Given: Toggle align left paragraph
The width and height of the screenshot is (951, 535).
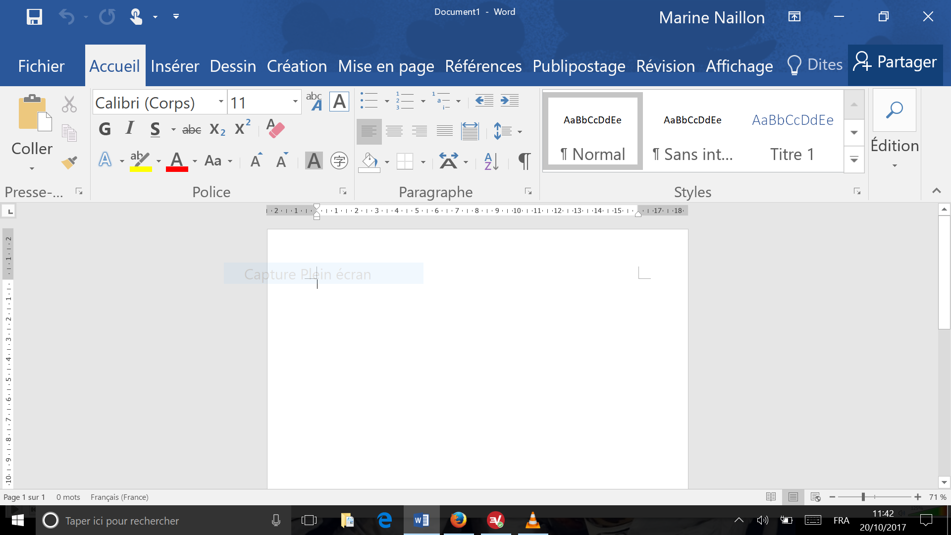Looking at the screenshot, I should tap(369, 131).
